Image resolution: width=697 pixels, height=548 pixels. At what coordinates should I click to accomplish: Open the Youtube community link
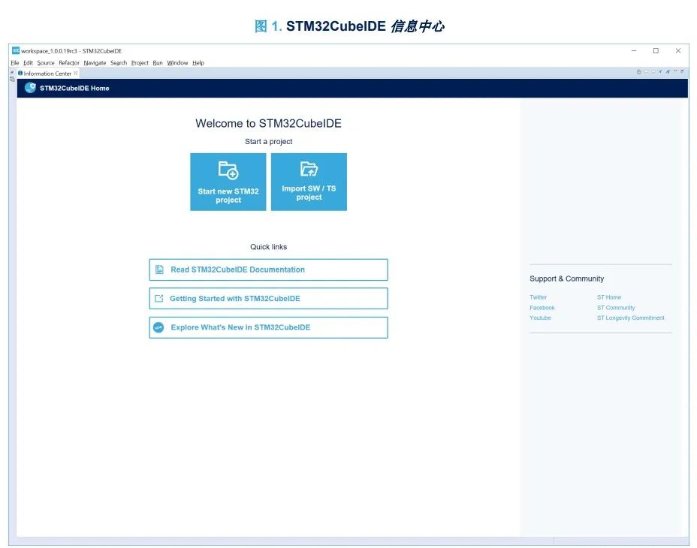click(540, 318)
